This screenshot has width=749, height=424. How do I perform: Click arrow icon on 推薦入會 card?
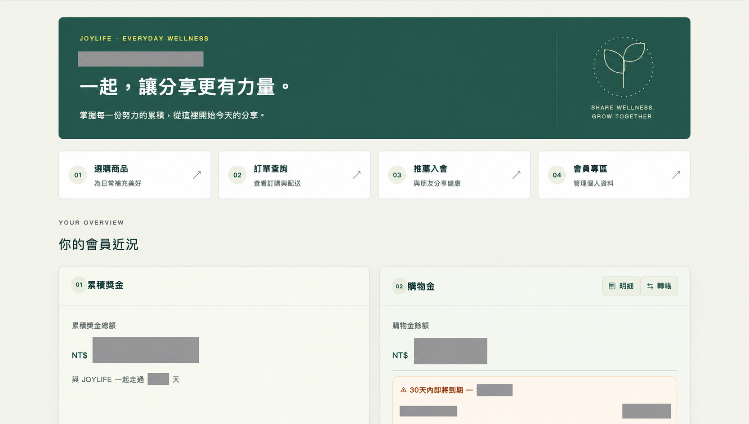click(517, 175)
